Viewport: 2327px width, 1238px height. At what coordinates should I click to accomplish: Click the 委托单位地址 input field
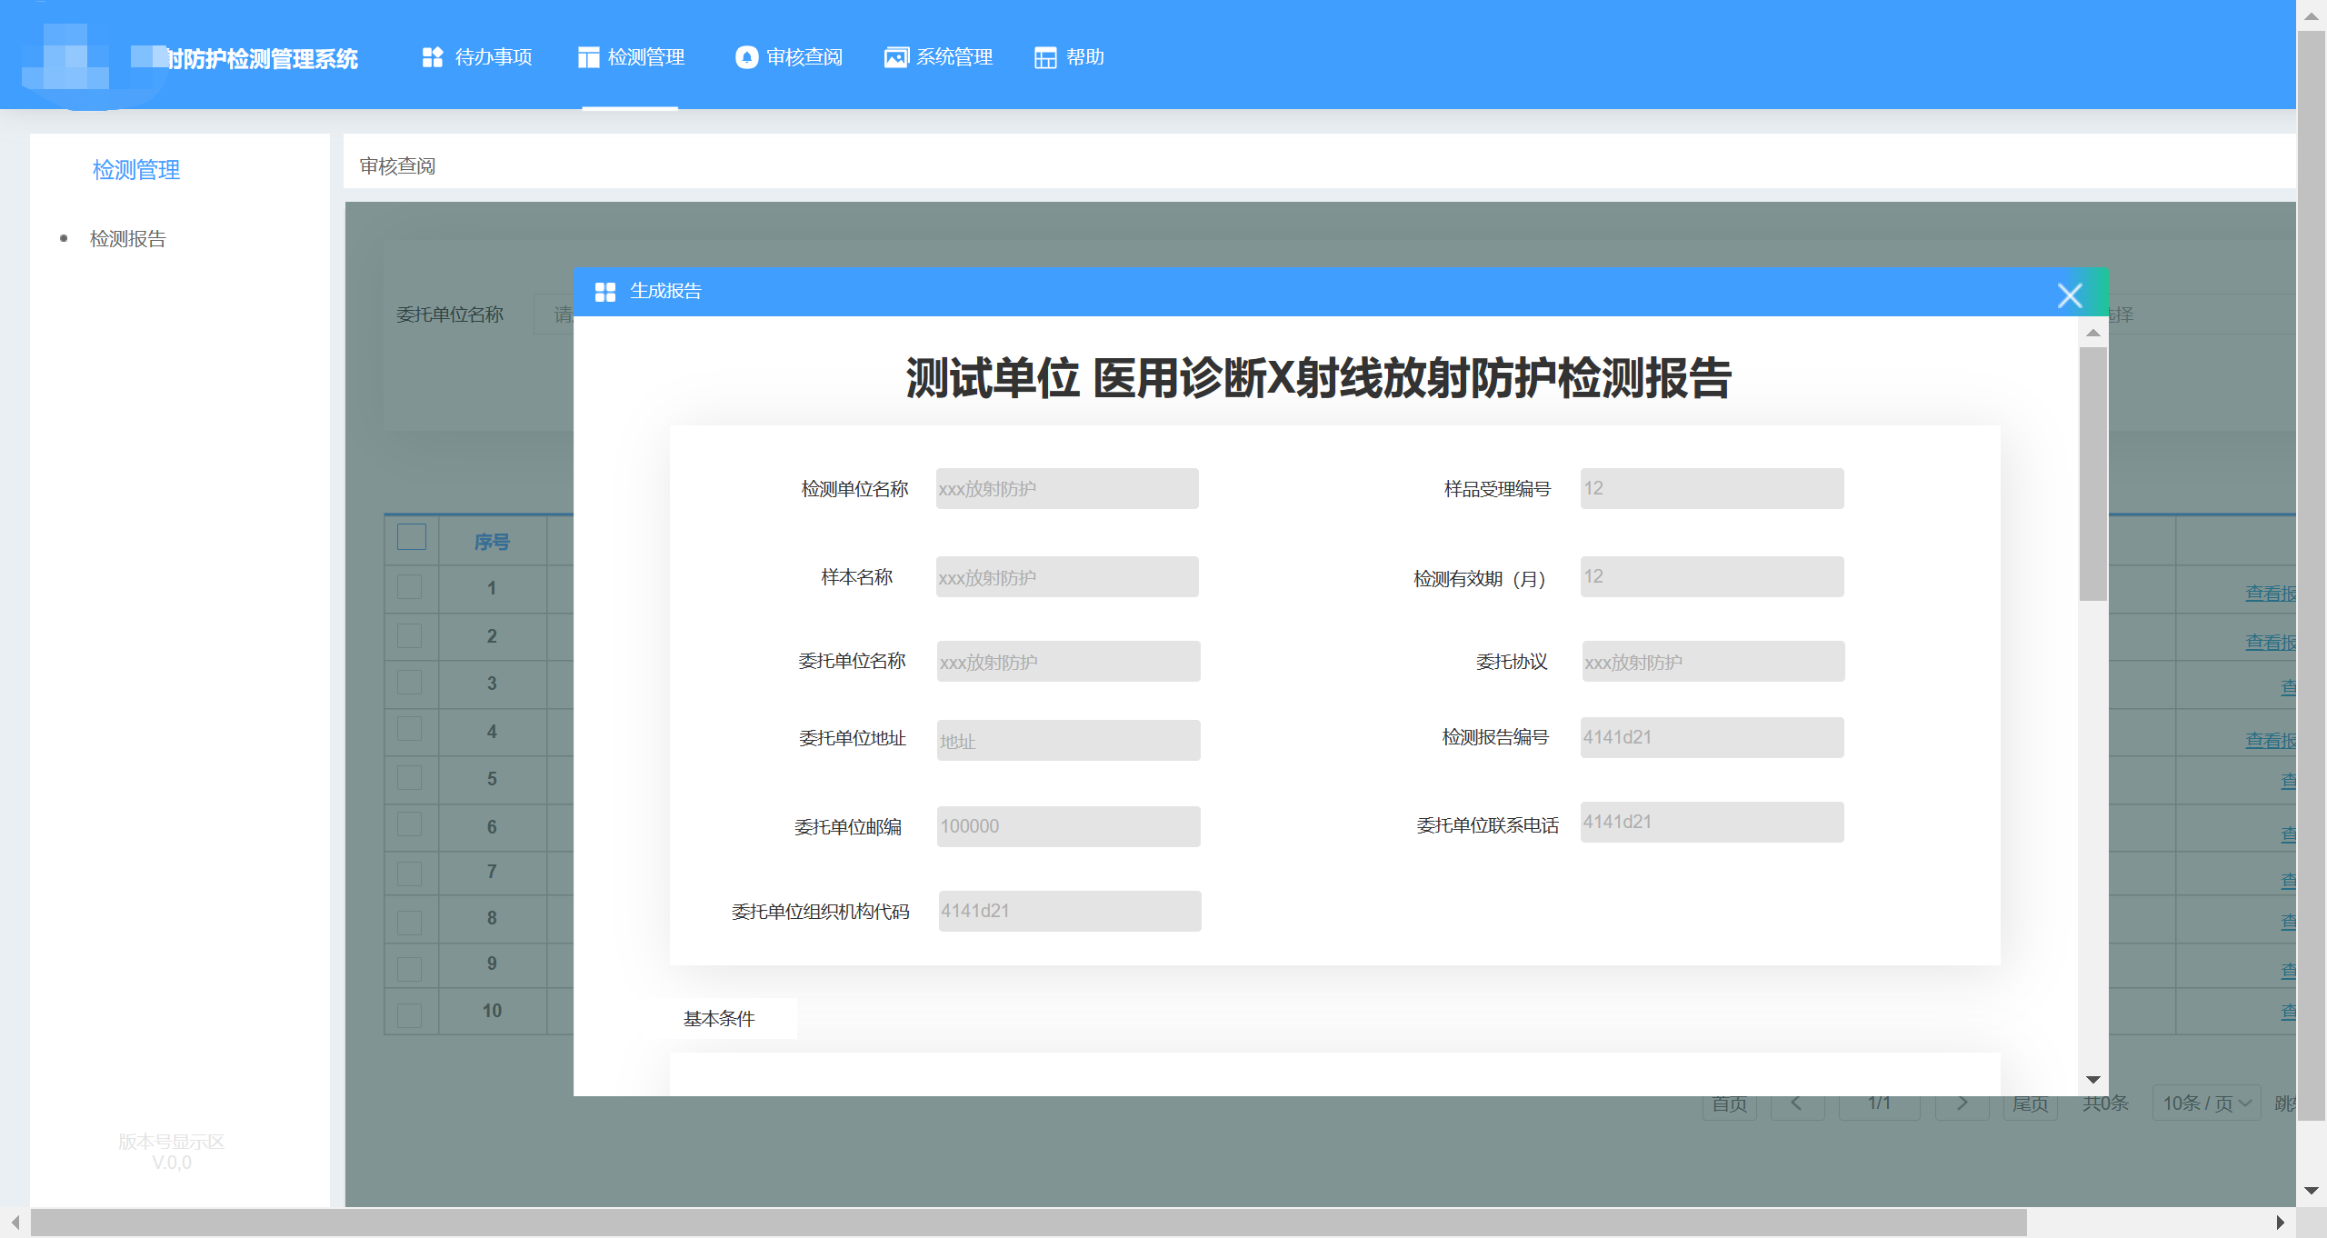1068,741
